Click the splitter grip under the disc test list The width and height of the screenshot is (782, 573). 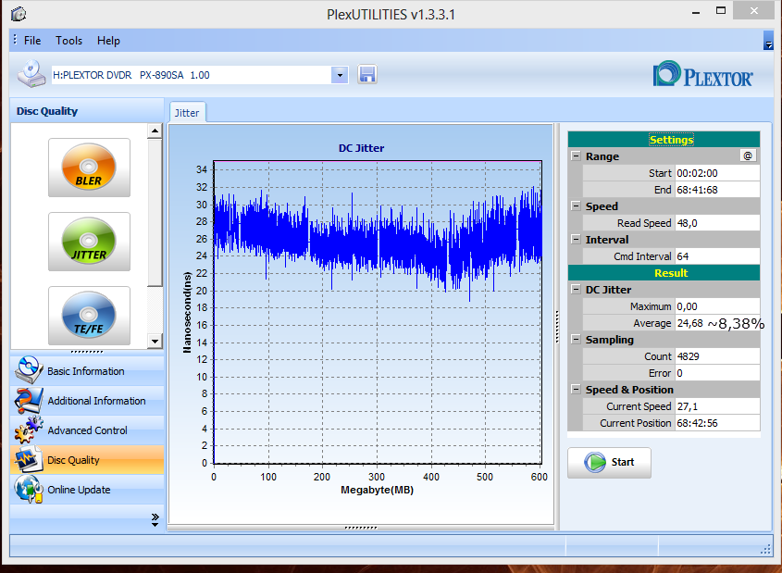coord(87,352)
